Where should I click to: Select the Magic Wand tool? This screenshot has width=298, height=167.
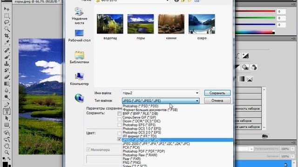tap(7, 29)
